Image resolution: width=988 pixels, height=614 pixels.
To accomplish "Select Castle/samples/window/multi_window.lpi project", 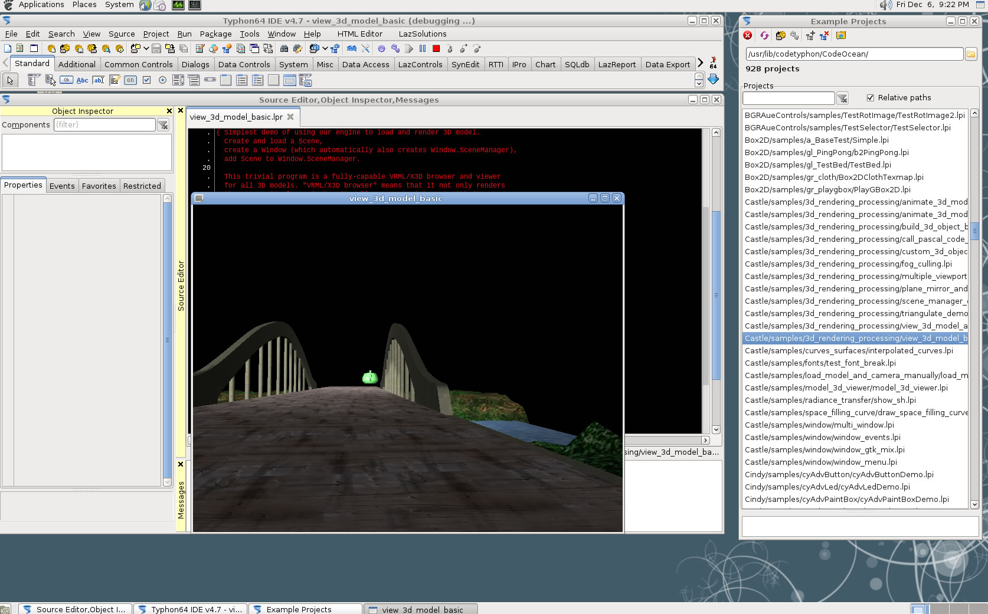I will (x=855, y=425).
